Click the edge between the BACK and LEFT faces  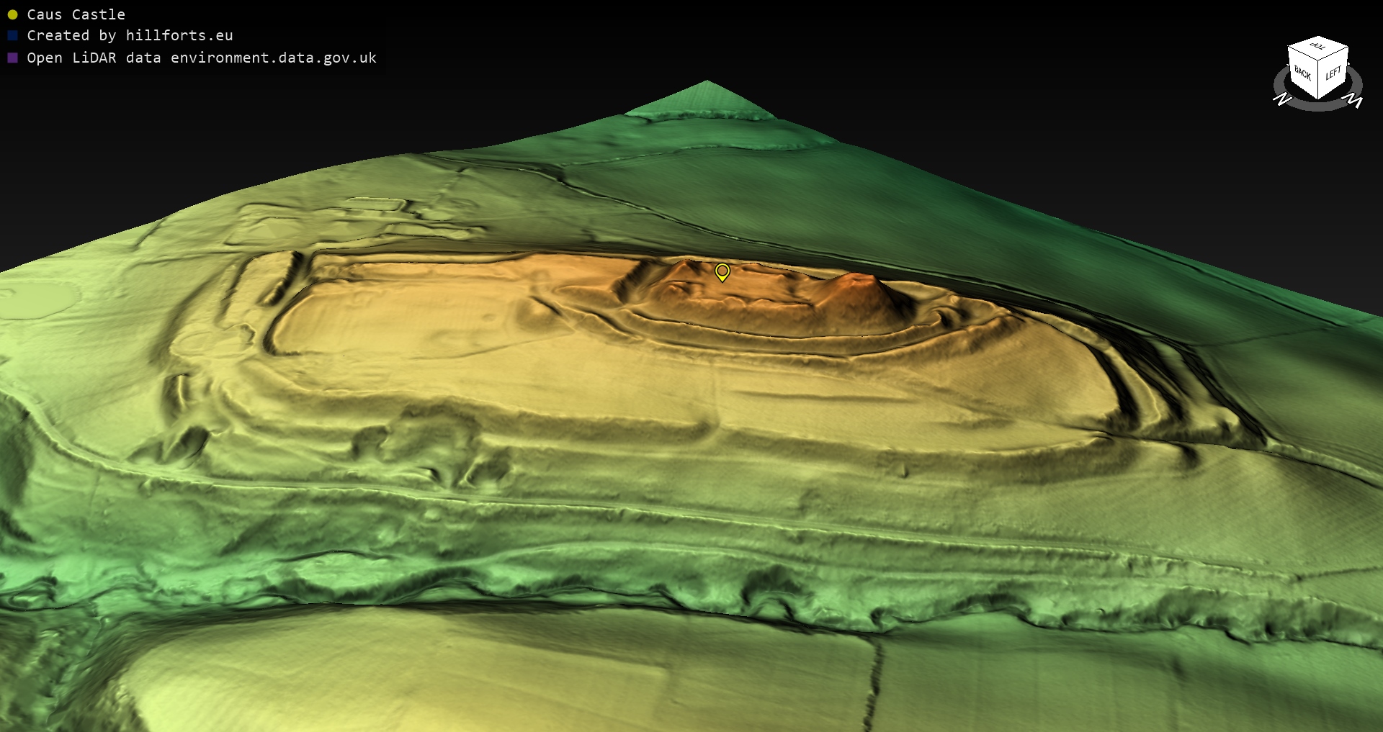click(1318, 79)
